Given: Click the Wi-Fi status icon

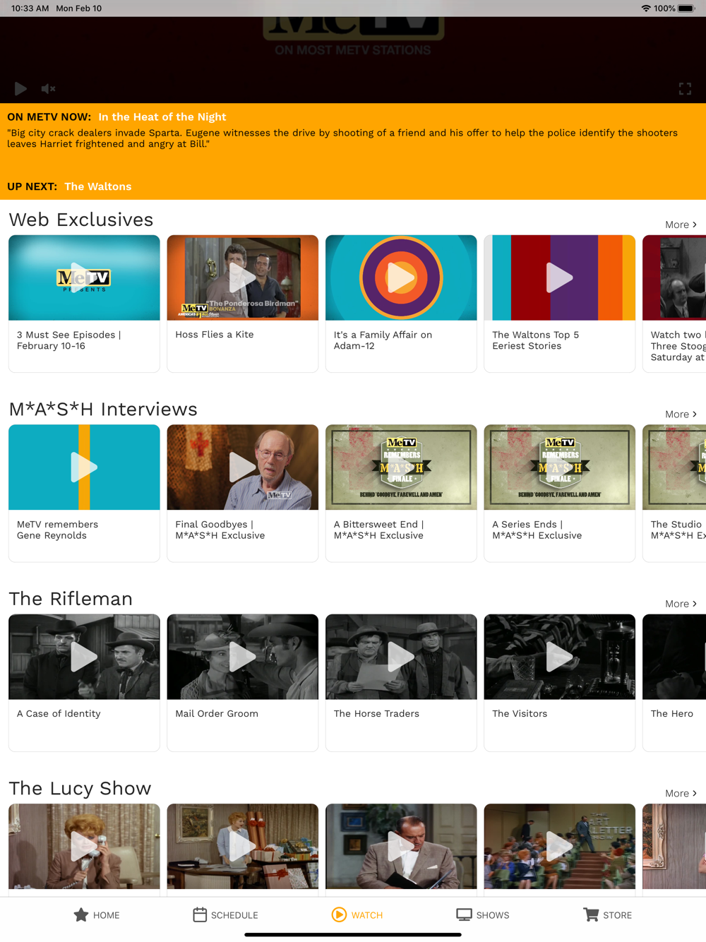Looking at the screenshot, I should pos(645,8).
